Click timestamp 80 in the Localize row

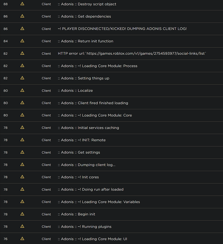click(x=6, y=90)
